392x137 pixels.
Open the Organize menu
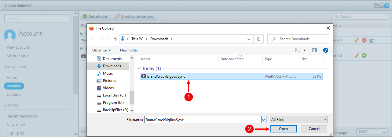[101, 50]
